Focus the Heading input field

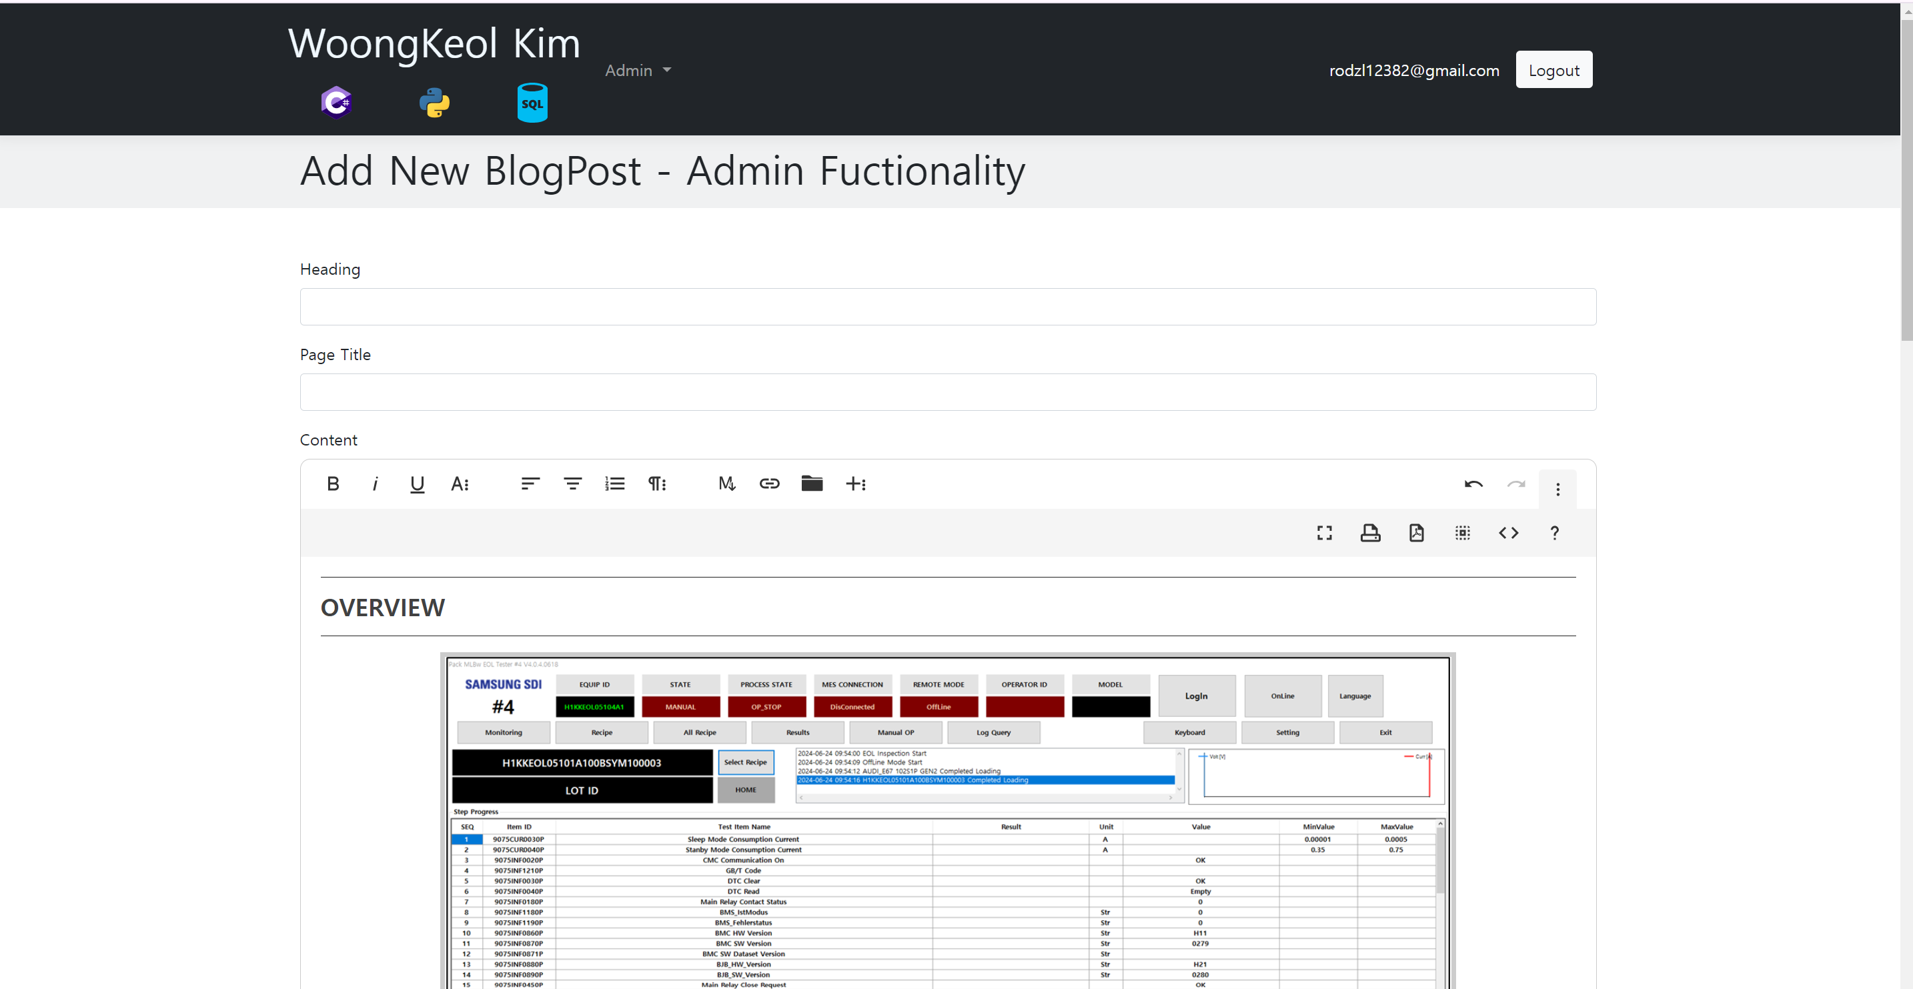[x=948, y=307]
